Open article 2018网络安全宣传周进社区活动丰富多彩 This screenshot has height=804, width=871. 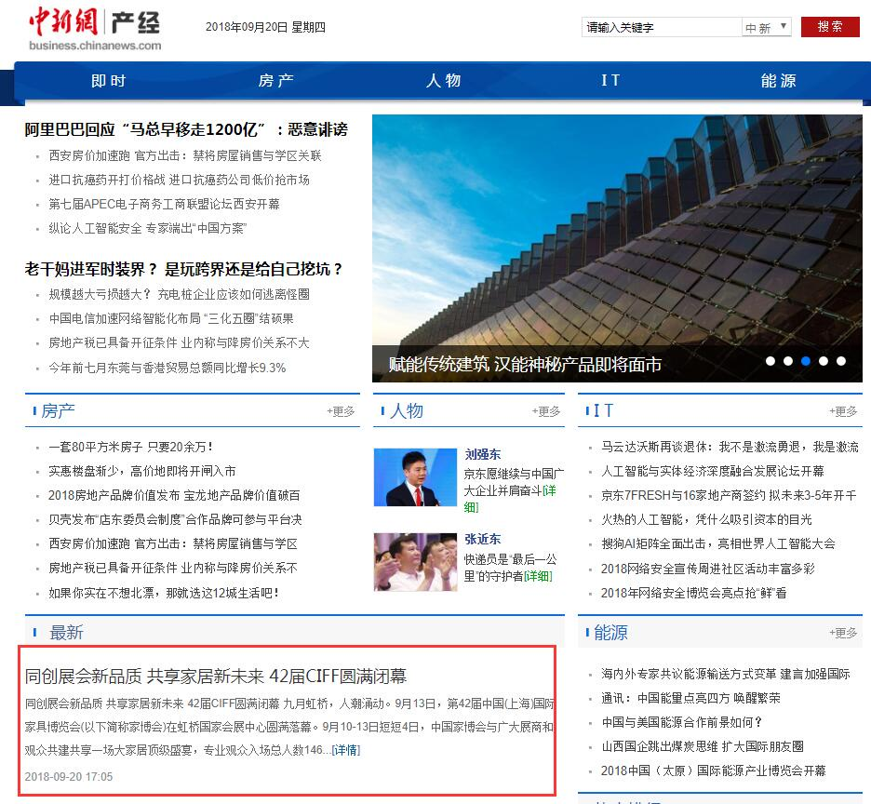(x=708, y=569)
